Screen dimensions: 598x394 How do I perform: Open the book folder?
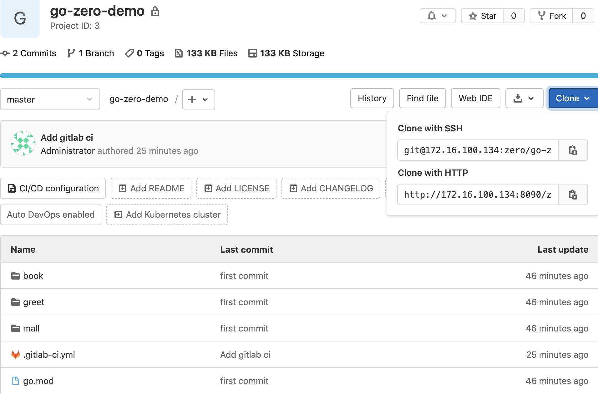pyautogui.click(x=33, y=276)
